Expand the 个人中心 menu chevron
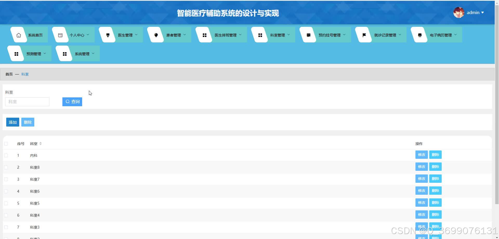The width and height of the screenshot is (499, 239). (x=88, y=35)
